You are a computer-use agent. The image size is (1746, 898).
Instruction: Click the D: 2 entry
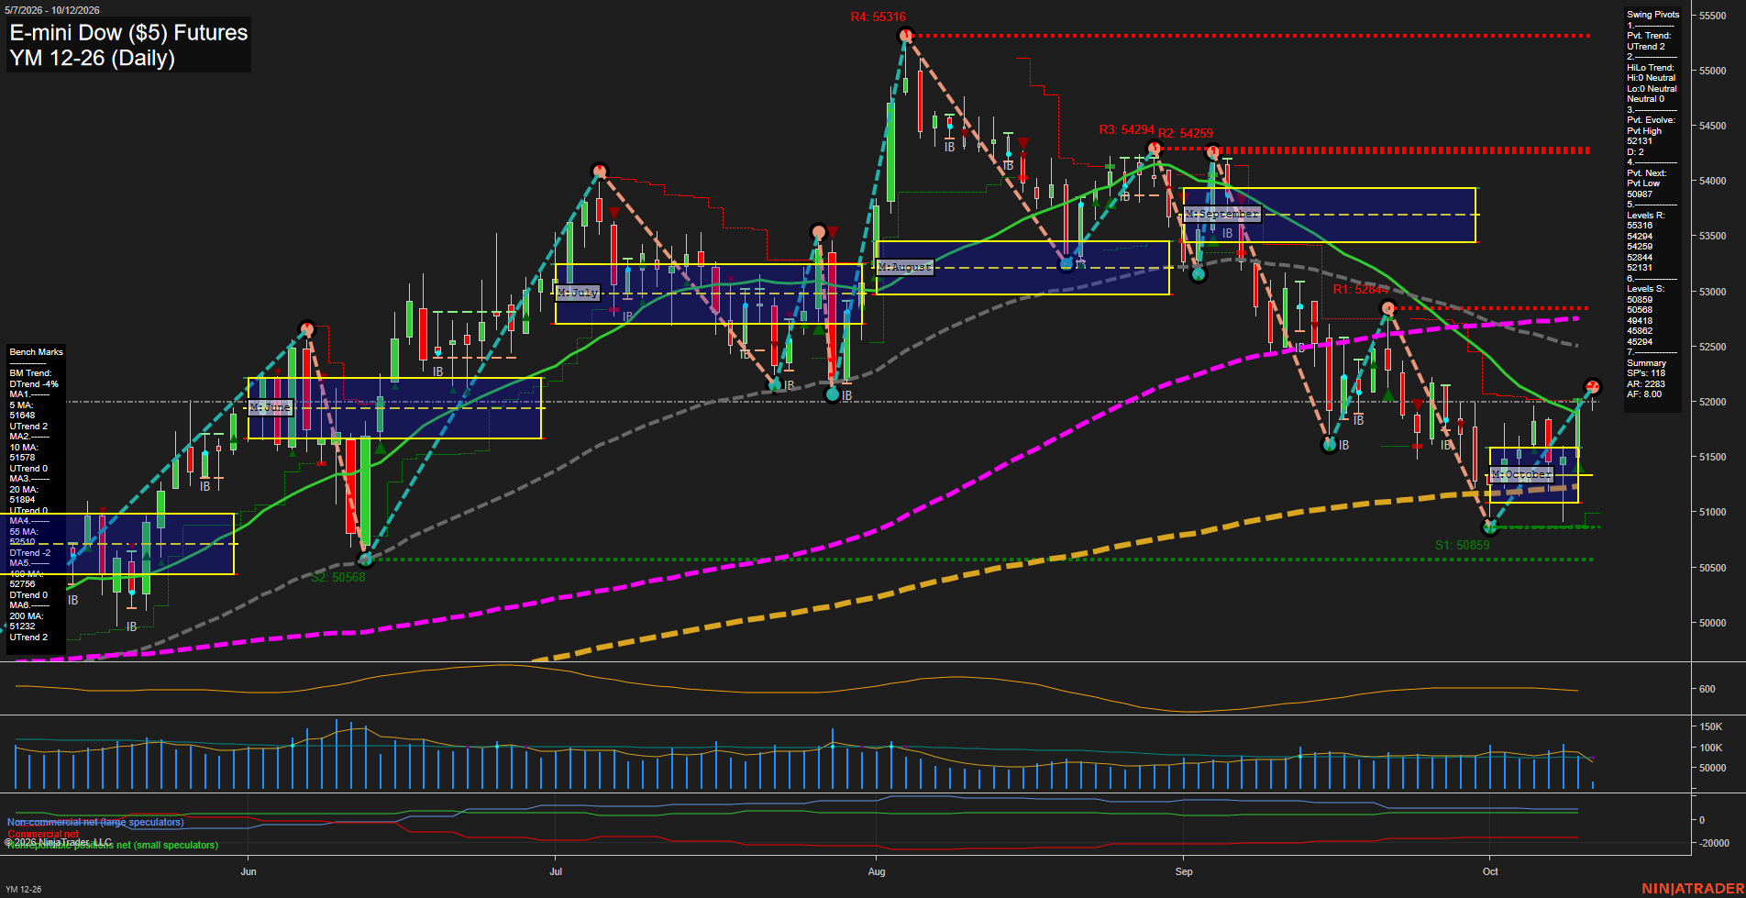click(x=1635, y=152)
